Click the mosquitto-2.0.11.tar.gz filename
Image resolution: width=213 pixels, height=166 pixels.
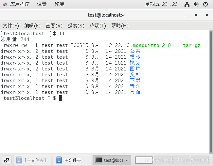point(167,45)
